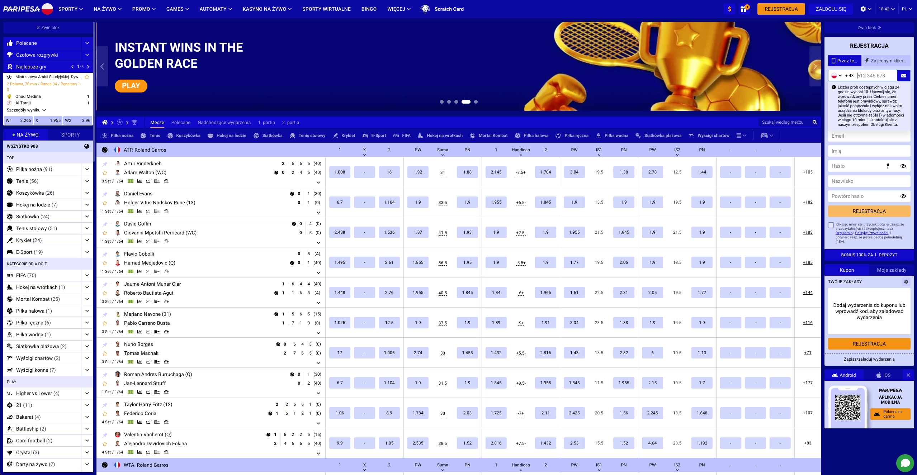Click odds 1.008 for Rinderkneh

point(340,172)
